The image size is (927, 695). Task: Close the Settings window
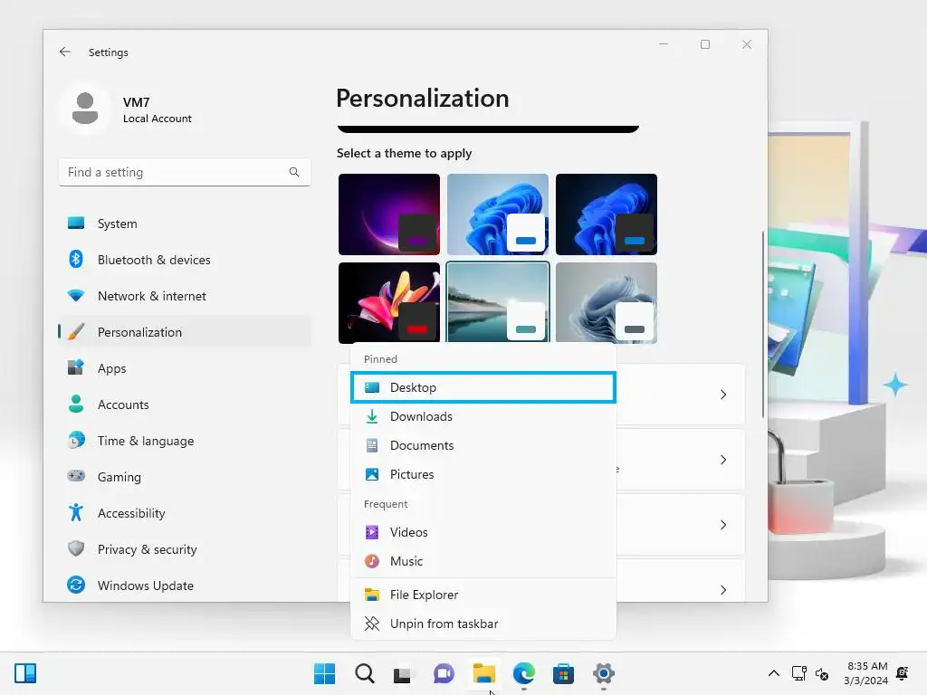(747, 44)
